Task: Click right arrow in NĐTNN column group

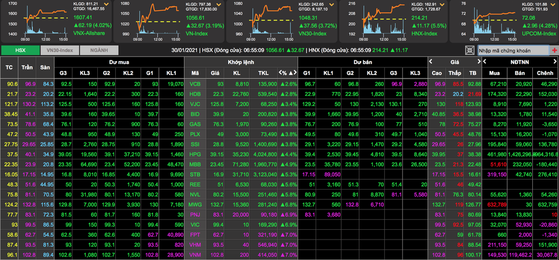Action: point(556,62)
